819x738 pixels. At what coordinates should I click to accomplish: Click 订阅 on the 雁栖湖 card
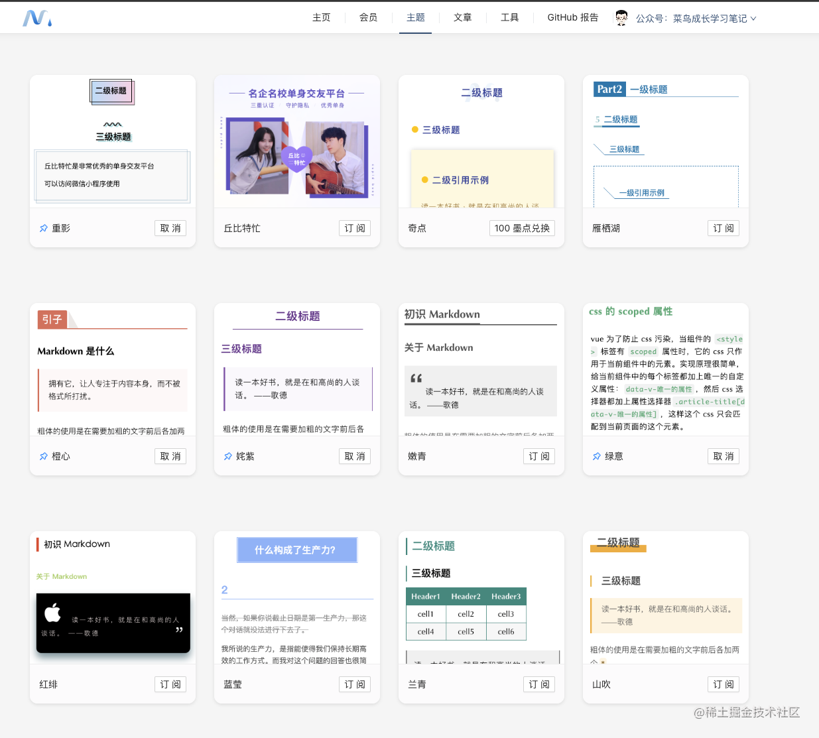click(724, 228)
